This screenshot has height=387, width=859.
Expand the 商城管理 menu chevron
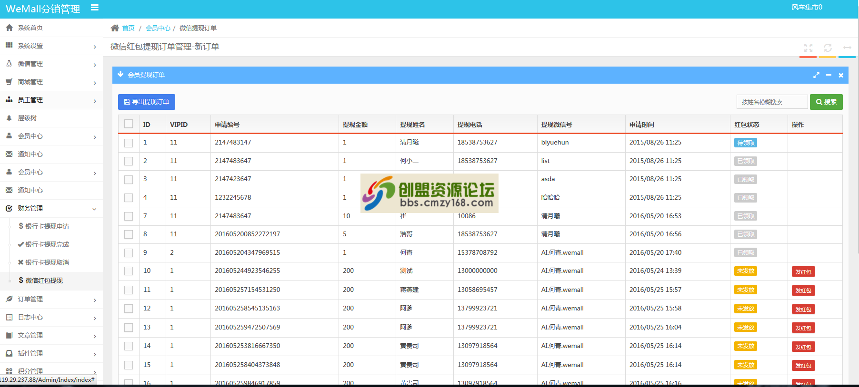[95, 82]
